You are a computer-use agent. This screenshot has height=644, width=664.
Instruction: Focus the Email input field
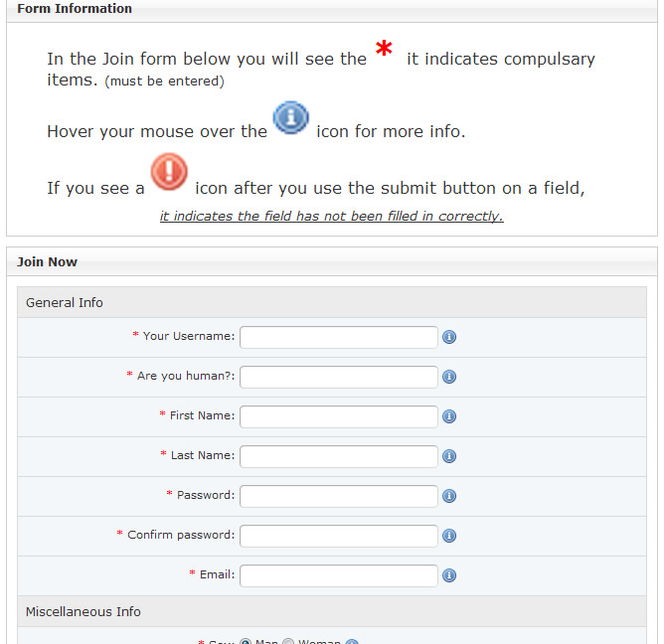(x=338, y=575)
